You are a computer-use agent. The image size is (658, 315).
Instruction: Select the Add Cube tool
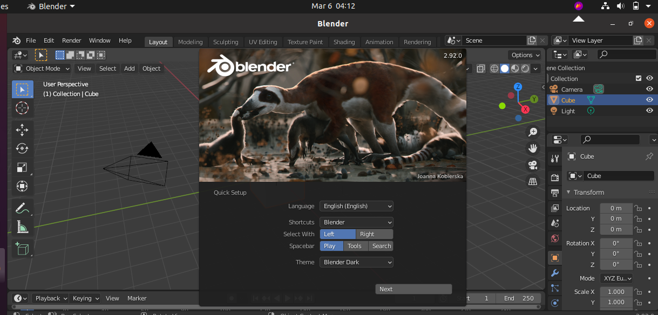click(x=22, y=248)
